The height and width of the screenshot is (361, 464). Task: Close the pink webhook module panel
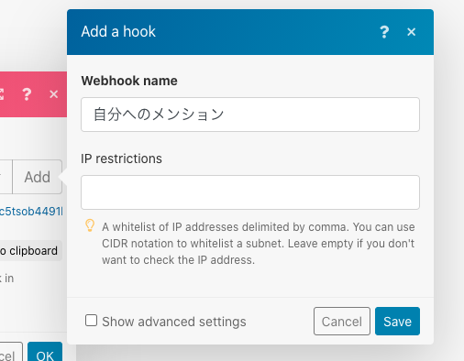[x=54, y=94]
